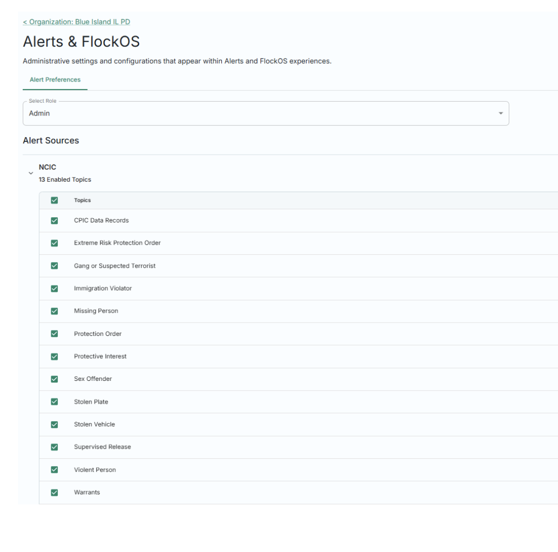The image size is (558, 552).
Task: Toggle the Stolen Plate checkbox
Action: (x=55, y=402)
